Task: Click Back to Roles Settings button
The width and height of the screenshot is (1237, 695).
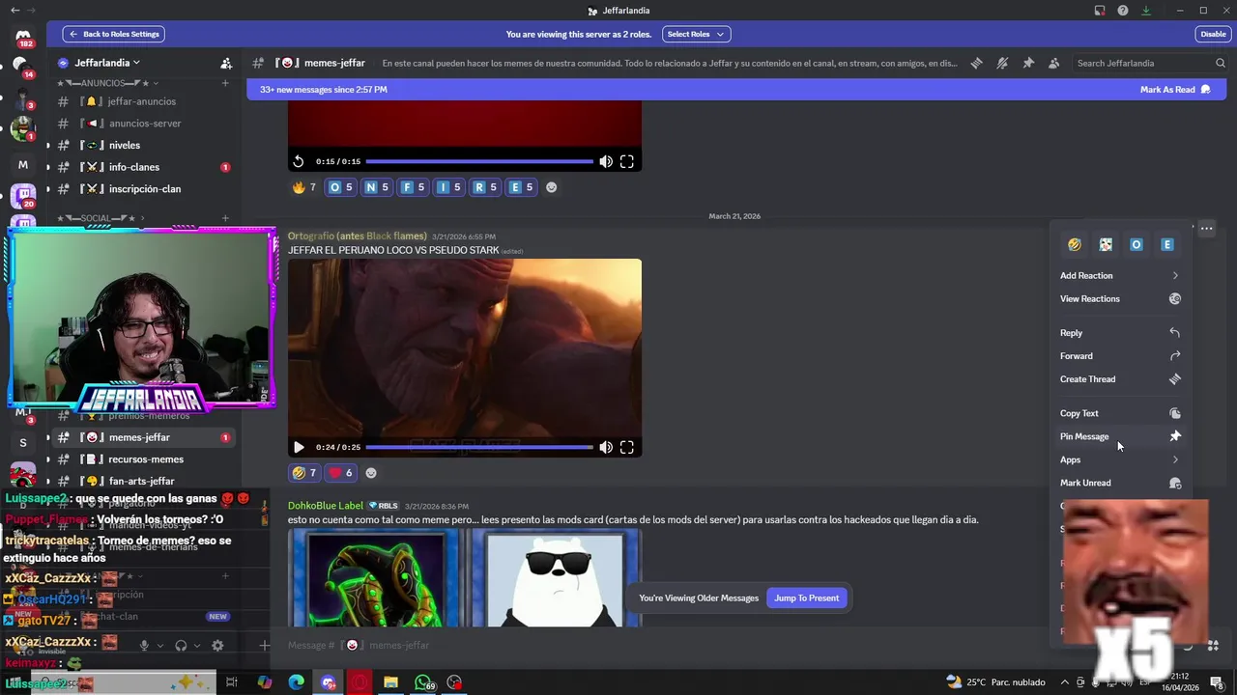Action: [x=113, y=34]
